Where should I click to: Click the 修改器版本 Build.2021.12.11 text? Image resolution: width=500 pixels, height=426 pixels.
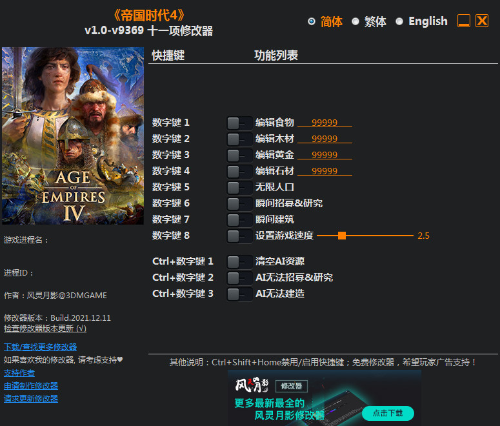57,318
